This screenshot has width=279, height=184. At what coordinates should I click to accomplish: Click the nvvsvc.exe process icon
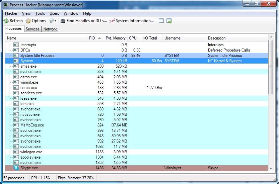coord(16,114)
